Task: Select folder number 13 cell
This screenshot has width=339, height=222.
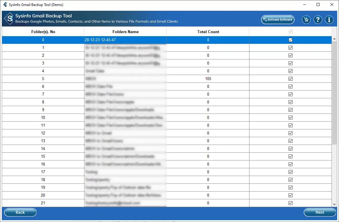Action: tap(43, 141)
